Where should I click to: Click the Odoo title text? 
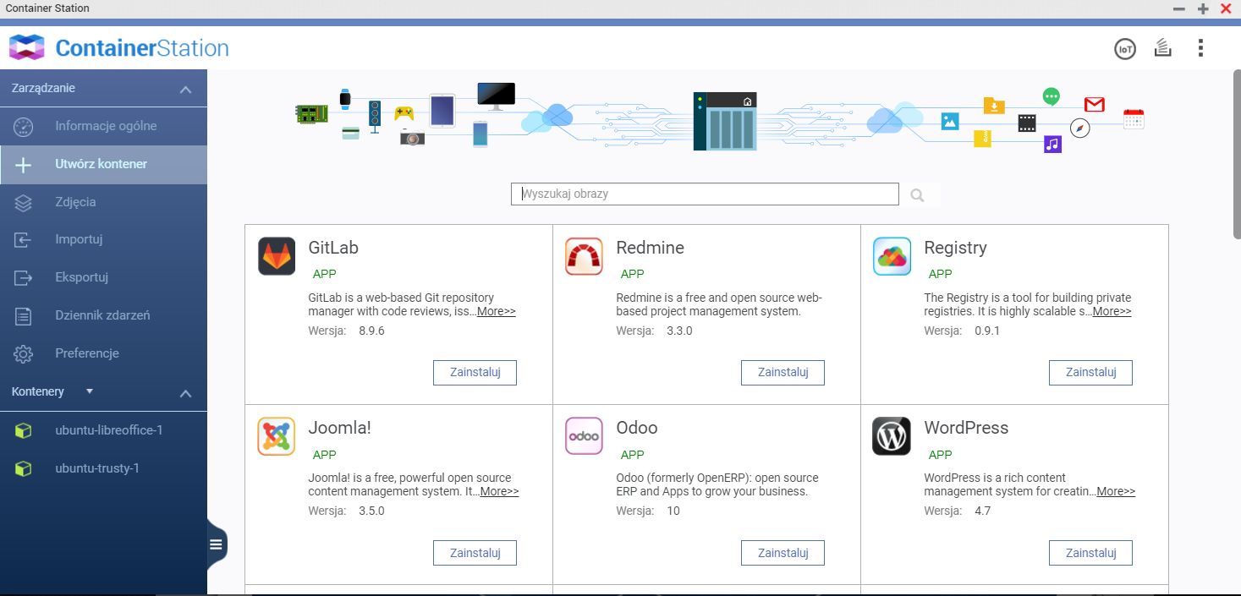[637, 429]
